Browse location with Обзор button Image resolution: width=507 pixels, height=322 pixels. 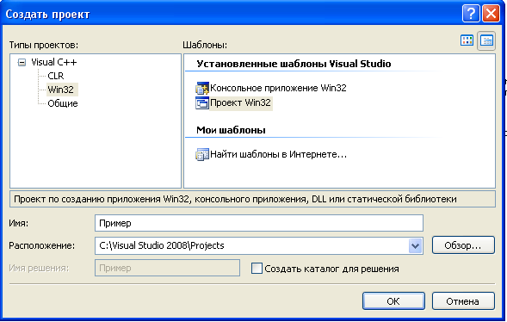coord(463,245)
